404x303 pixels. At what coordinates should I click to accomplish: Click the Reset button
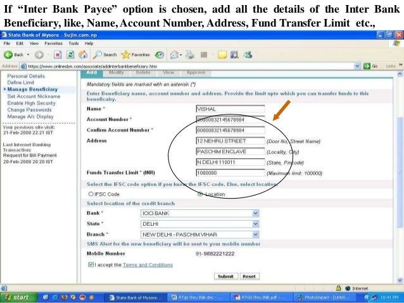click(x=249, y=276)
